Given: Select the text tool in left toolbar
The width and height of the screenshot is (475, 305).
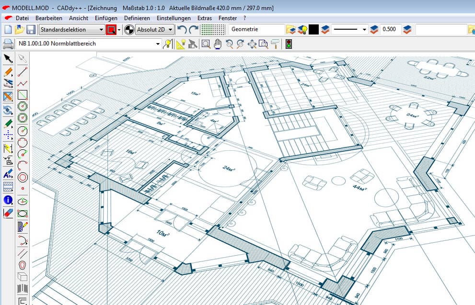Looking at the screenshot, I should pos(8,175).
